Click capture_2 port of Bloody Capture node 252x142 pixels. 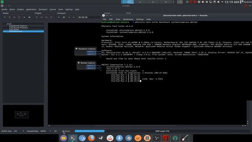tap(91, 68)
